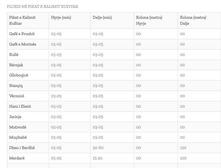Select the Bërnjak row label
Viewport: 221px width, 168px height.
coord(16,65)
